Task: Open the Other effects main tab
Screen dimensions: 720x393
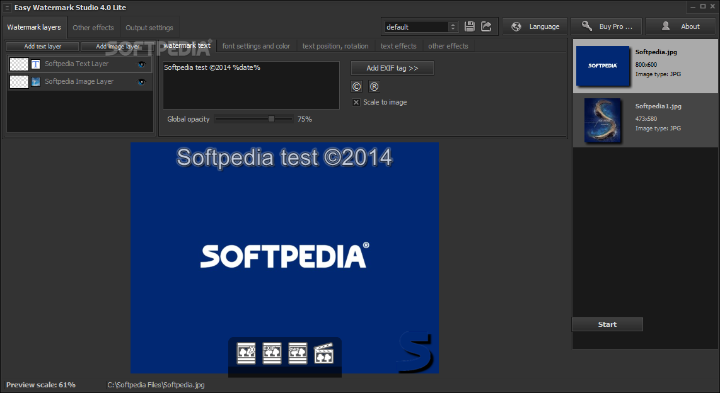Action: [x=93, y=28]
